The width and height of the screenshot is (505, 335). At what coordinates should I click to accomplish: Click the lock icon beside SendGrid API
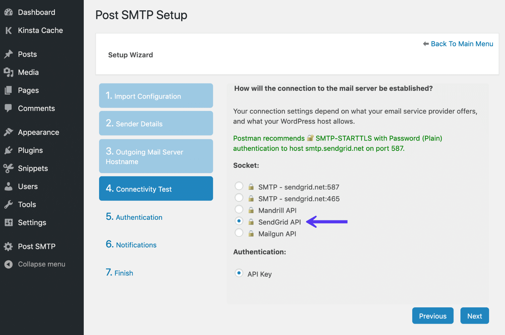pos(251,222)
